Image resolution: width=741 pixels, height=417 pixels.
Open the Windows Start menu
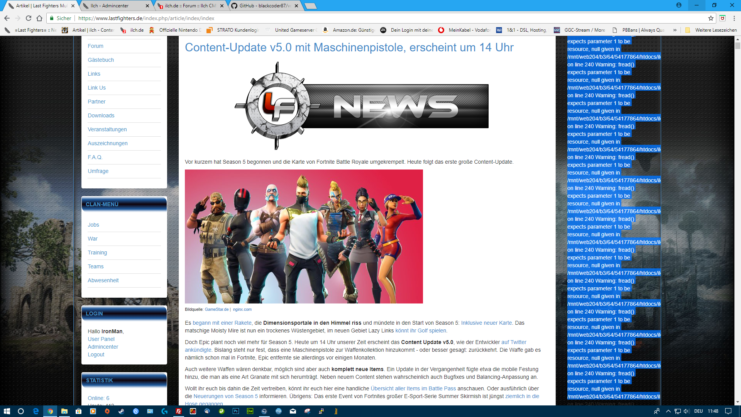7,411
